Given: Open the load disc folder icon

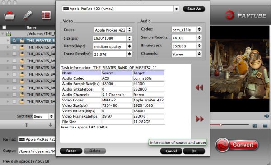Looking at the screenshot, I should click(9, 15).
